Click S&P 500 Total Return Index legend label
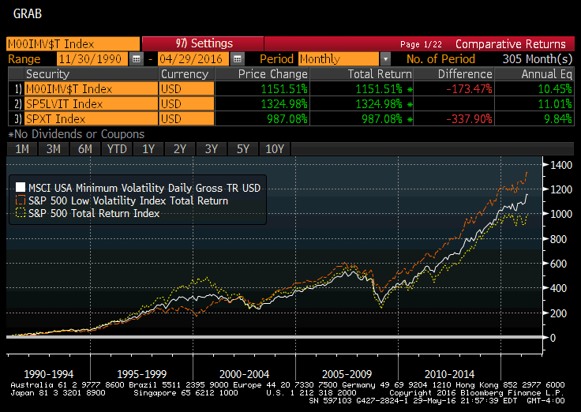The height and width of the screenshot is (412, 581). [94, 213]
